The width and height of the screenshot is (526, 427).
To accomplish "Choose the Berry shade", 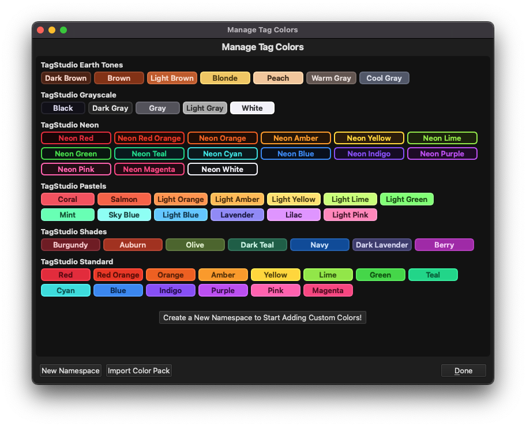I will point(444,245).
